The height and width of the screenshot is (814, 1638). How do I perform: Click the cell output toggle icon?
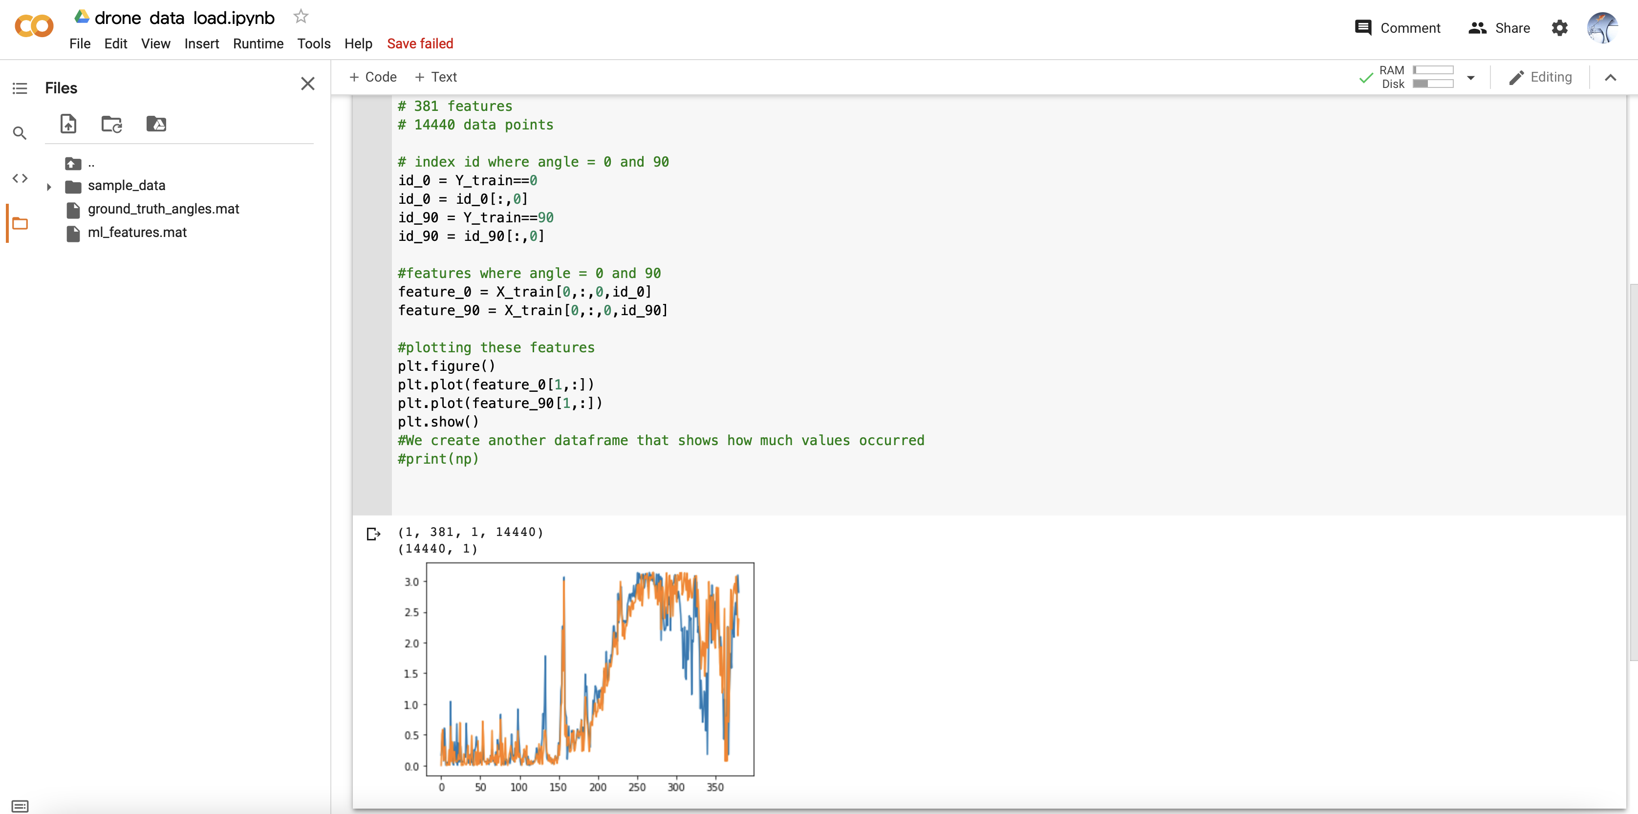373,533
